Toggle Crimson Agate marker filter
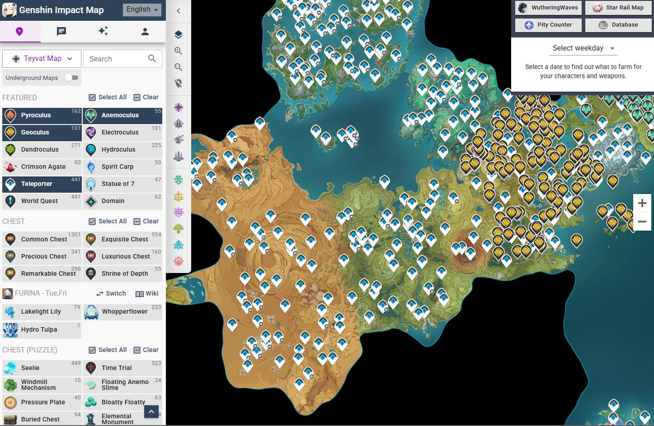Viewport: 654px width, 426px height. click(x=42, y=167)
